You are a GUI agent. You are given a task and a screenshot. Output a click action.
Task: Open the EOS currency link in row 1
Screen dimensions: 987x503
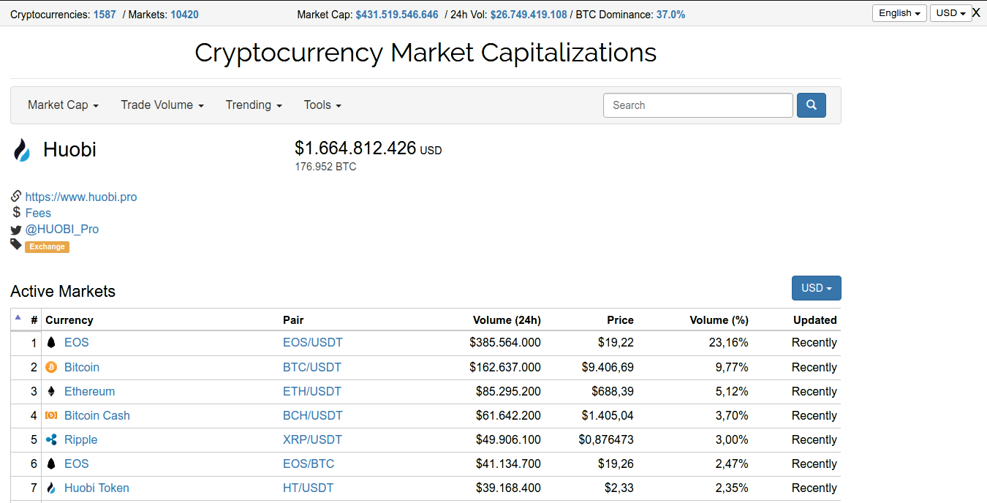click(76, 342)
